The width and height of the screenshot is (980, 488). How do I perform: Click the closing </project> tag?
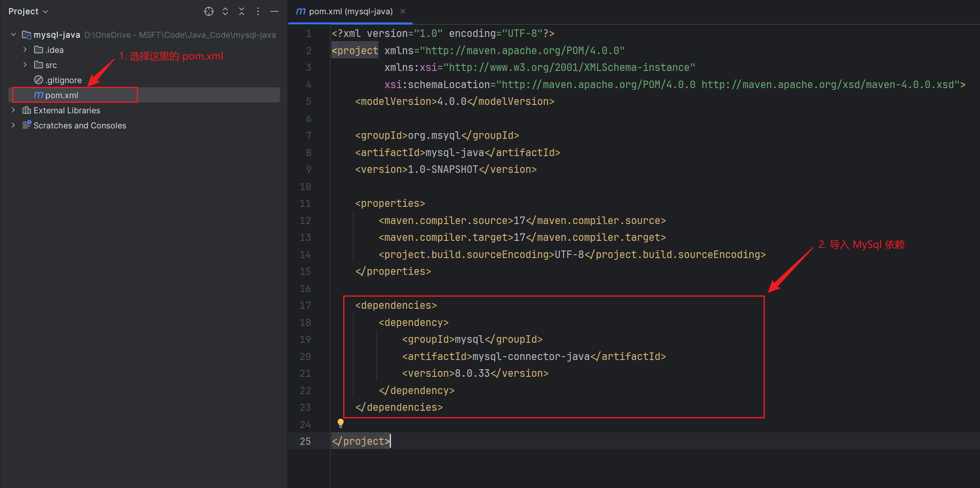point(361,441)
